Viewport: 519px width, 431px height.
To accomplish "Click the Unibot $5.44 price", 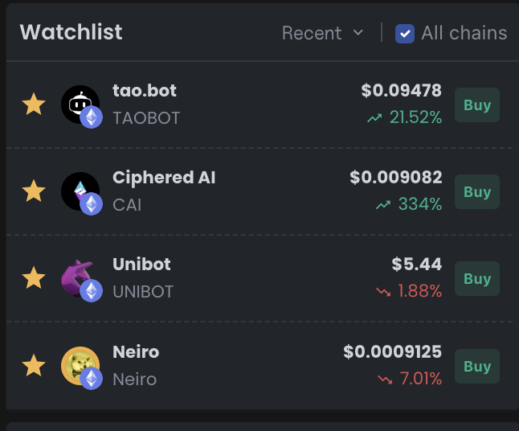I will 416,265.
